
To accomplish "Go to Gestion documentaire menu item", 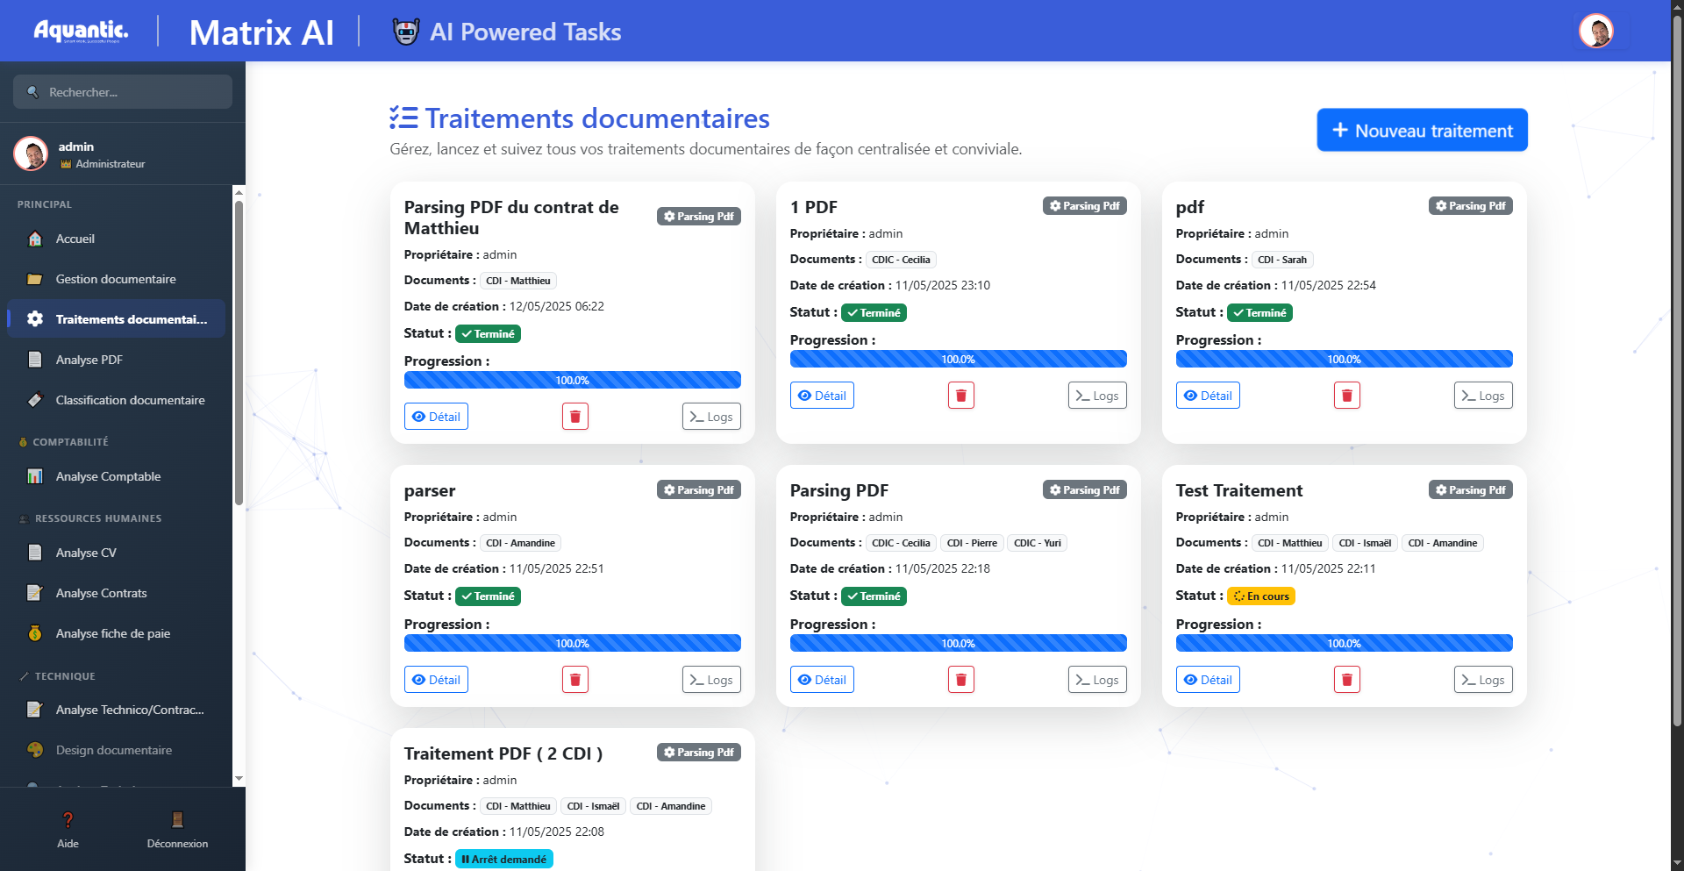I will tap(116, 279).
